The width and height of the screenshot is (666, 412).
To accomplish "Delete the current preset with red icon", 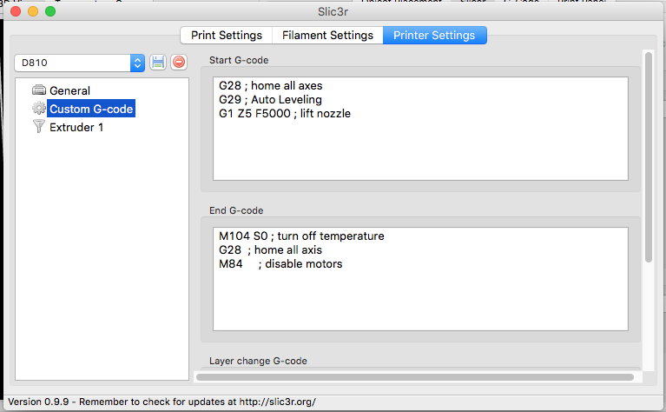I will (x=179, y=63).
